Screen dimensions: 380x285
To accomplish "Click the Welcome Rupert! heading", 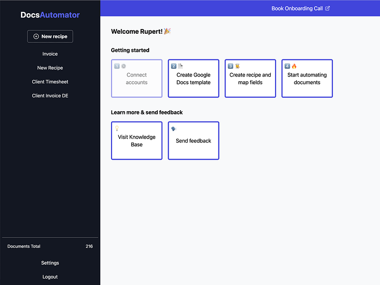I will tap(141, 31).
